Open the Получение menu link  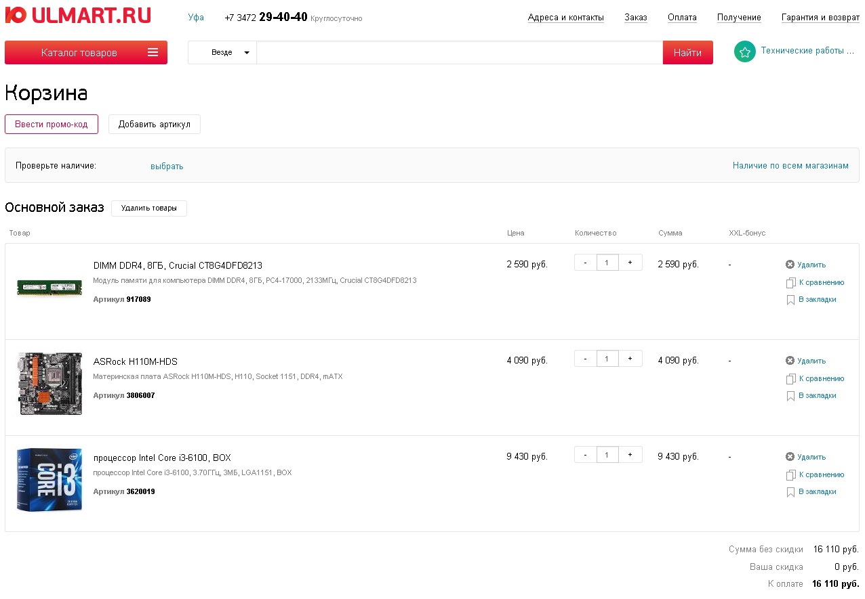coord(739,18)
